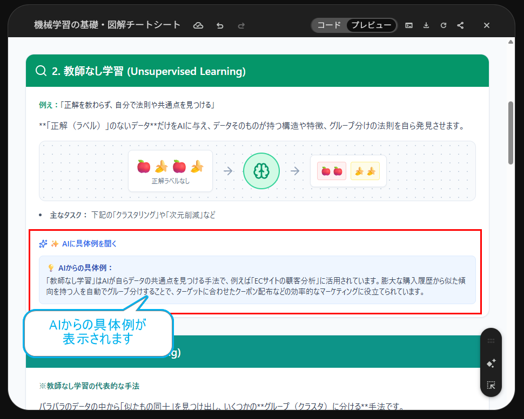Viewport: 524px width, 419px height.
Task: Click the select-and-ask tool in floating toolbar
Action: [x=491, y=385]
